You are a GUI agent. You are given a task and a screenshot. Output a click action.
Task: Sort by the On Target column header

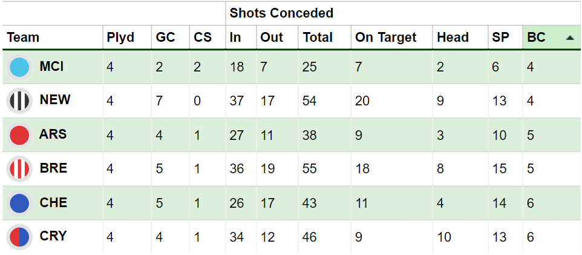385,38
